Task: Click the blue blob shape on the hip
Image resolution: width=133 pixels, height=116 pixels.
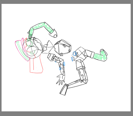Action: 75,54
